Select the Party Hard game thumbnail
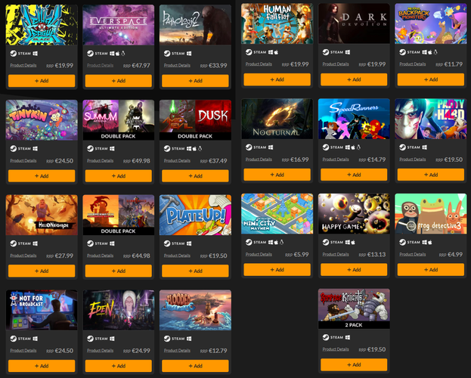Viewport: 471px width, 378px height. 431,119
